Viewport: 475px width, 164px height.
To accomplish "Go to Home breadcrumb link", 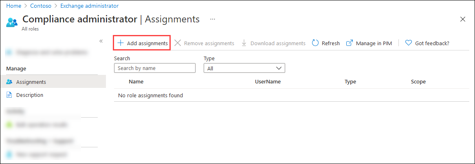I will 13,6.
